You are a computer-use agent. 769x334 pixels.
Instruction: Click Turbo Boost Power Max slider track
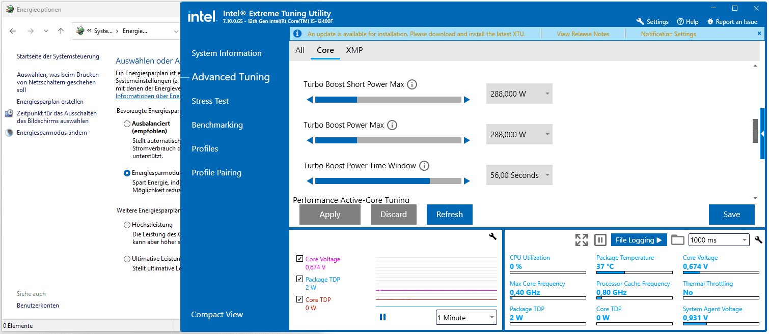[388, 140]
